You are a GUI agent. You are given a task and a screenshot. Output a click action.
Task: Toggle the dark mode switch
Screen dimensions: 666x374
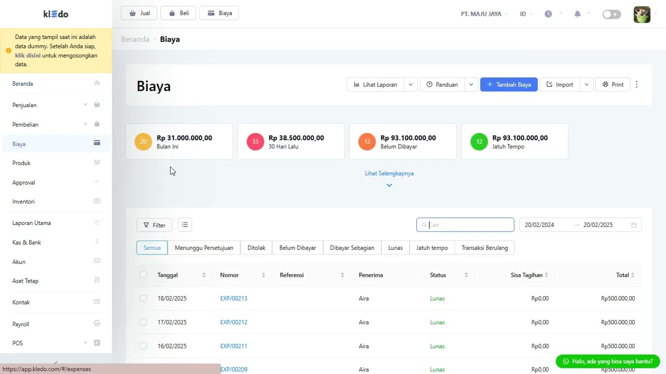pyautogui.click(x=612, y=15)
